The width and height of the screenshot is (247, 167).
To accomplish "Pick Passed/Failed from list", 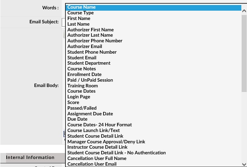I will [x=153, y=108].
